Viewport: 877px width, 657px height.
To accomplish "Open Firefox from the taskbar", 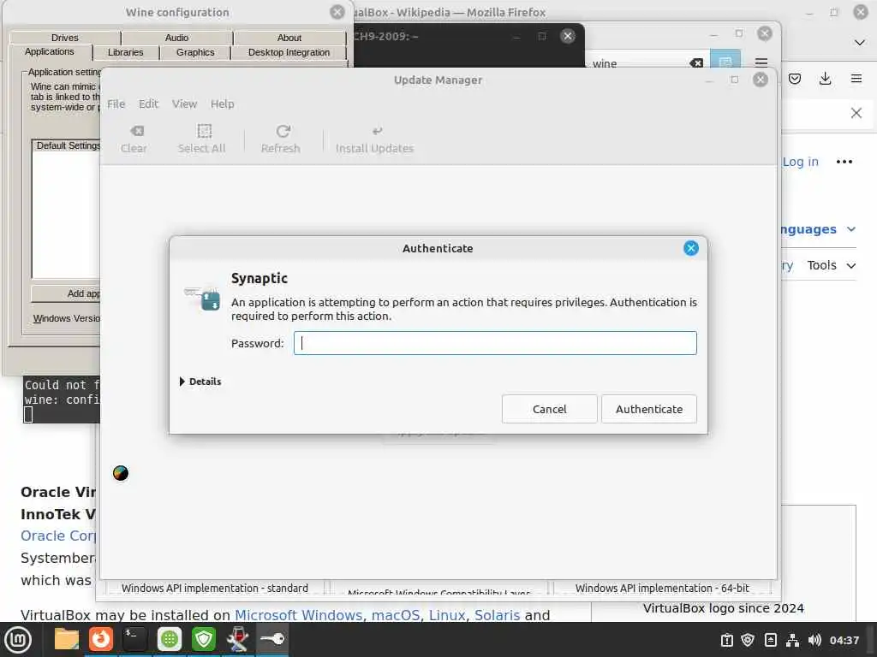I will click(101, 640).
